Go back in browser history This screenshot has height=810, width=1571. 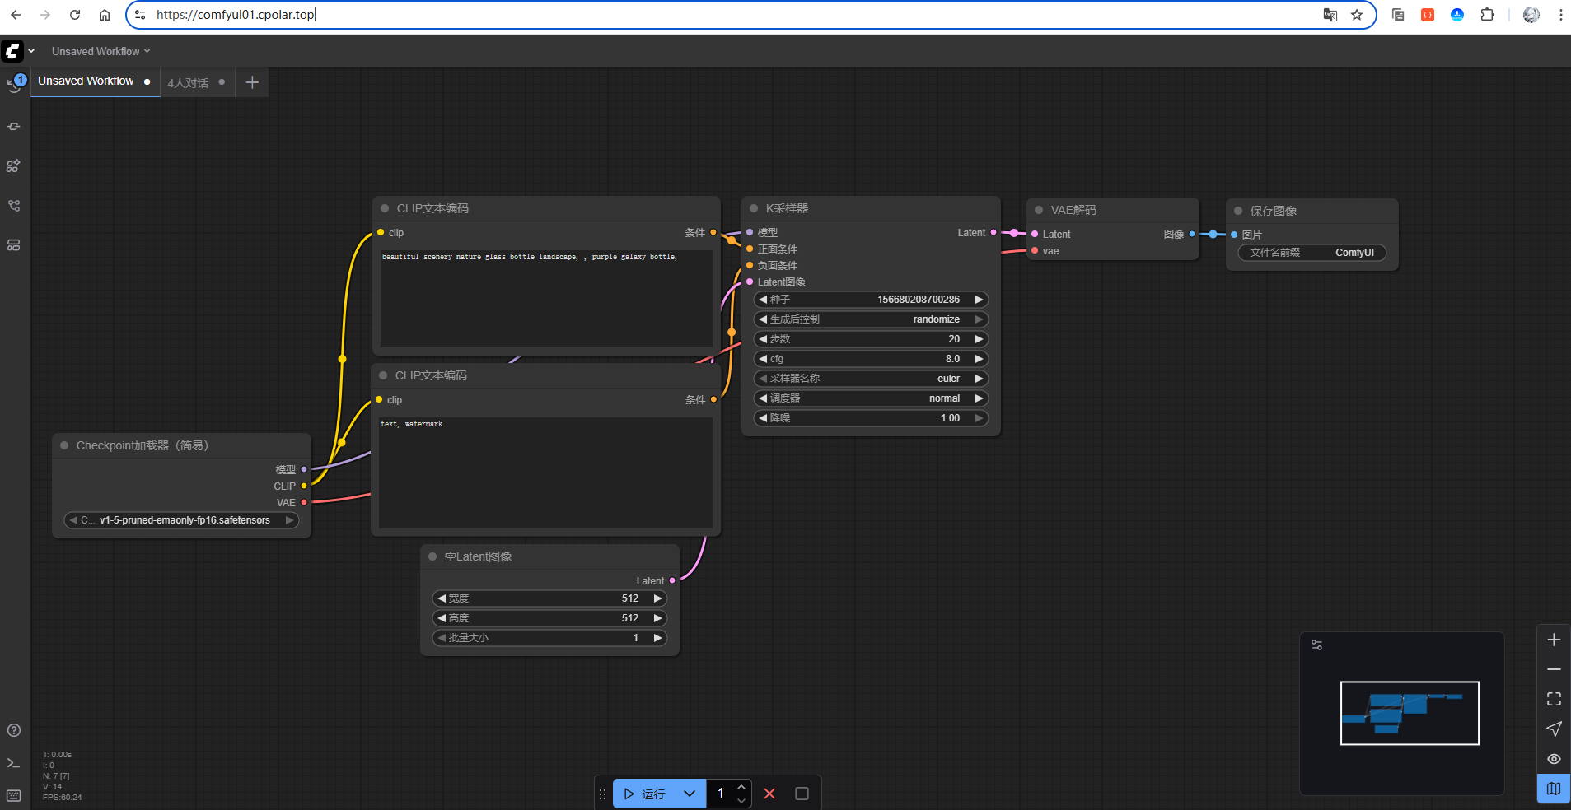tap(16, 15)
